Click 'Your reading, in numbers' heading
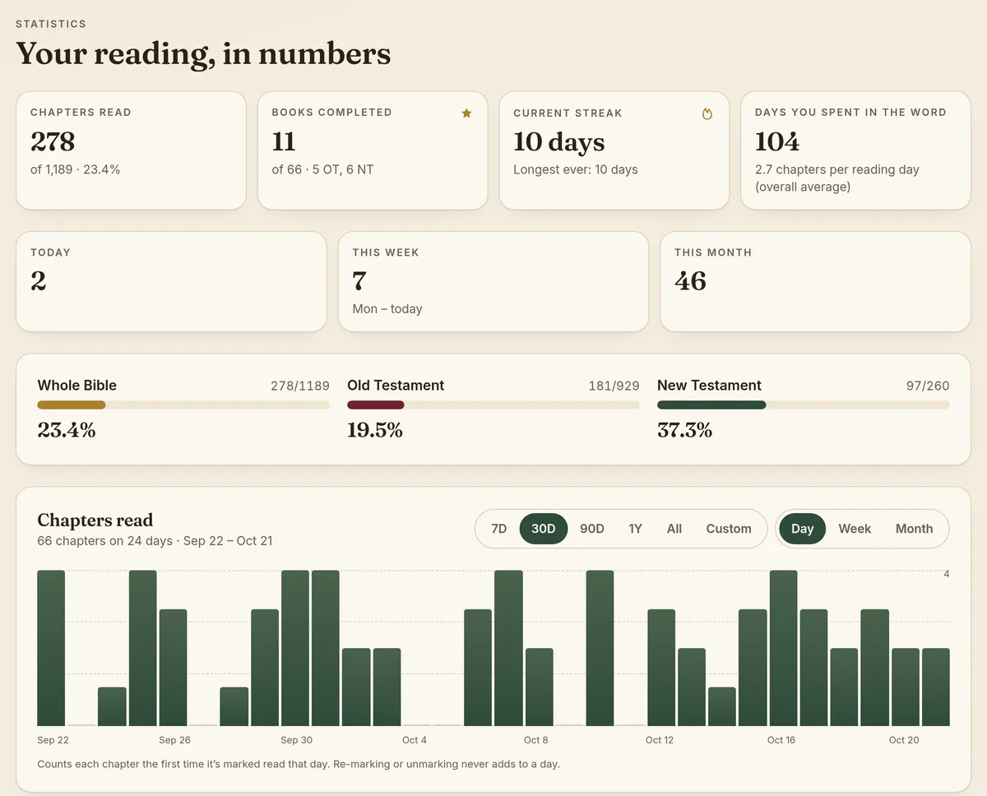 coord(203,53)
